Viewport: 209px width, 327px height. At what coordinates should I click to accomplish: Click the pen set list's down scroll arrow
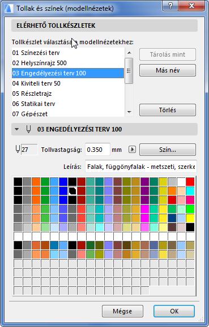[129, 112]
